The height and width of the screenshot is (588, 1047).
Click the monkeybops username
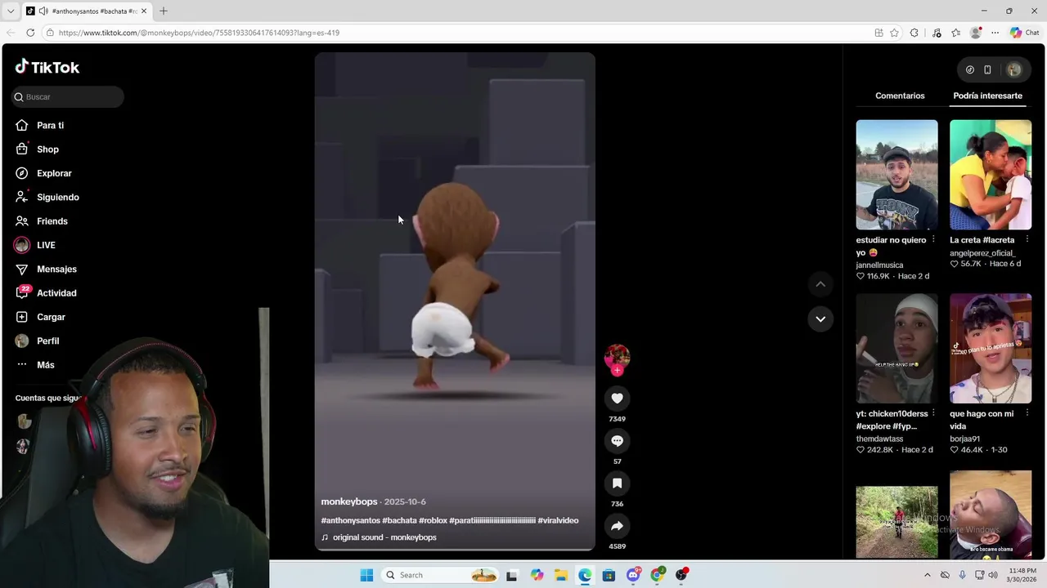coord(349,501)
